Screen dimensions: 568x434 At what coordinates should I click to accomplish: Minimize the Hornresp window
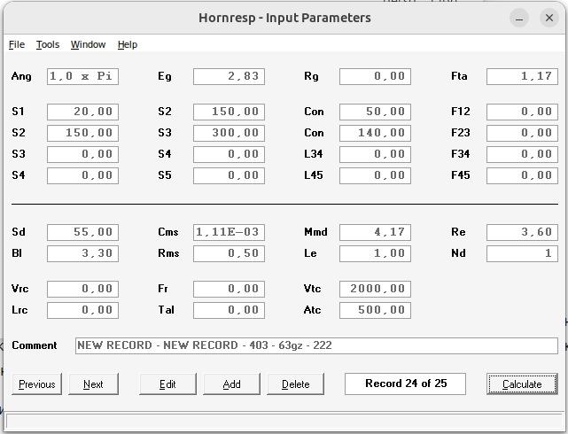pos(519,18)
